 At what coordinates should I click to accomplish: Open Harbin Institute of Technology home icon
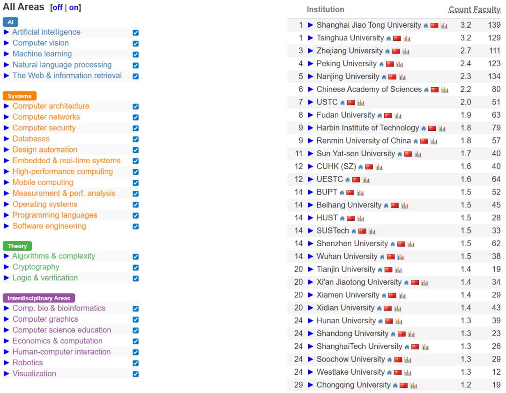click(x=424, y=128)
